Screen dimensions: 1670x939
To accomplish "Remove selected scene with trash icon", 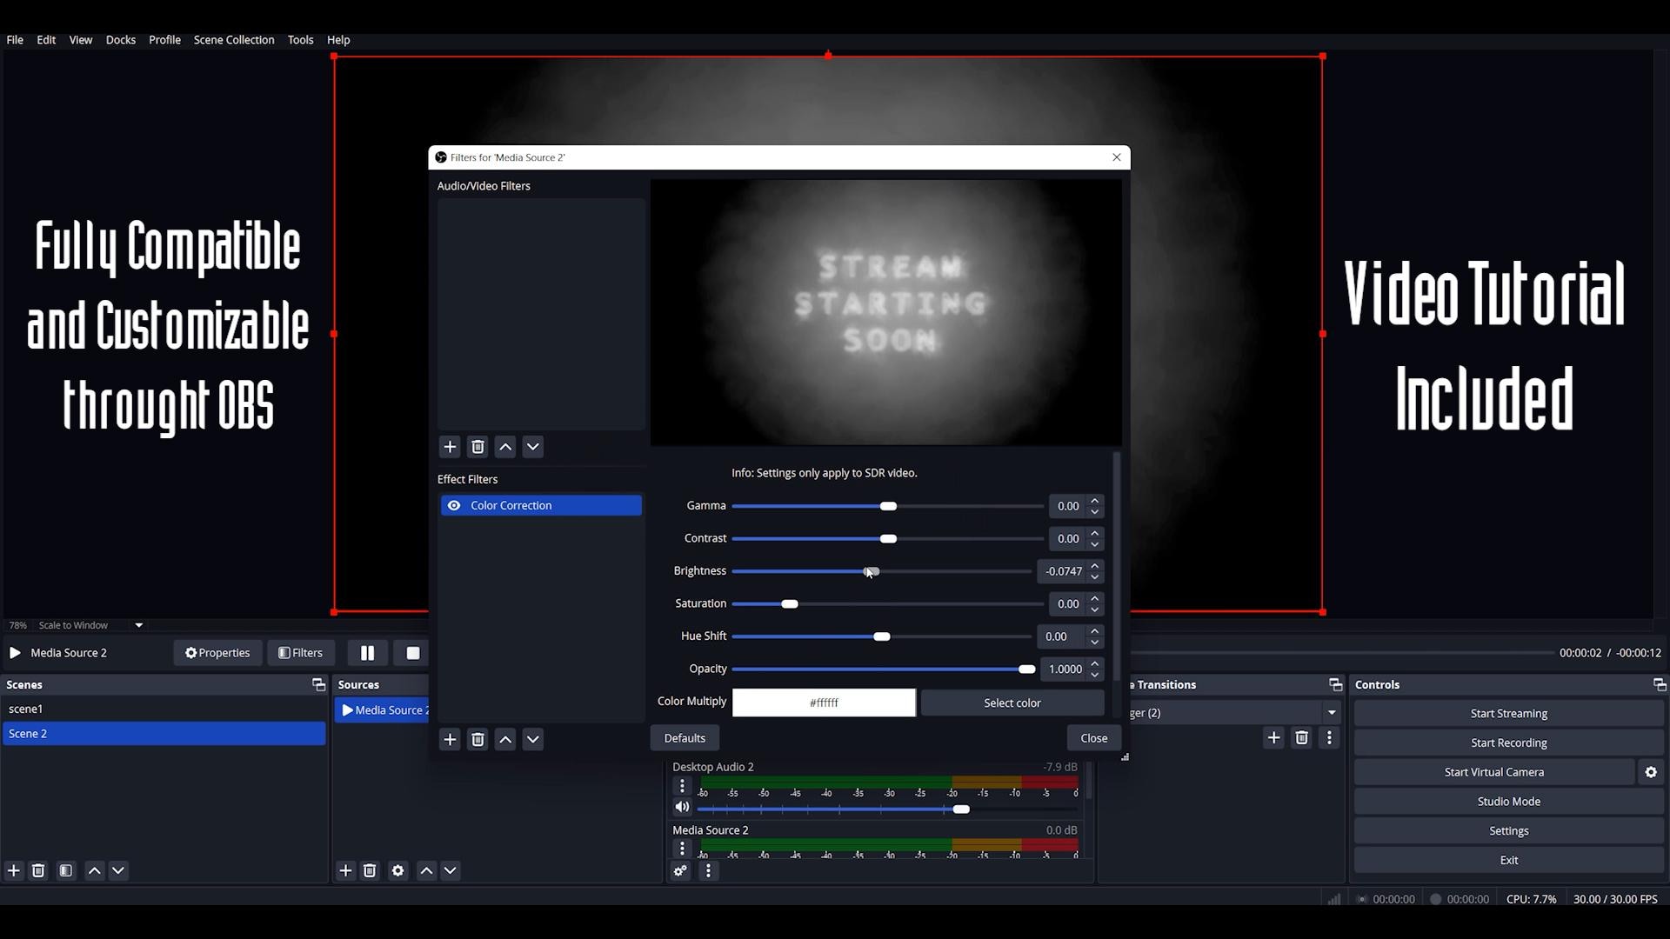I will (38, 871).
